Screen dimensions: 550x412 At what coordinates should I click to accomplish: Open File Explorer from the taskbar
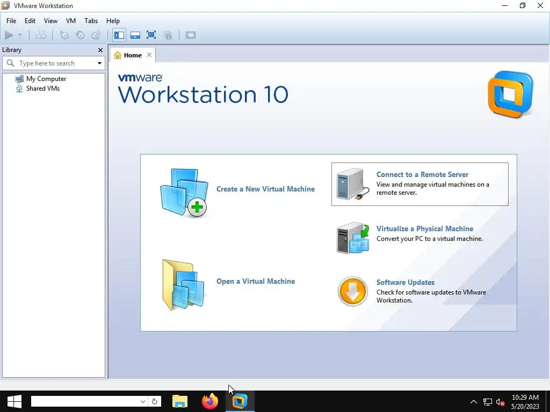180,401
